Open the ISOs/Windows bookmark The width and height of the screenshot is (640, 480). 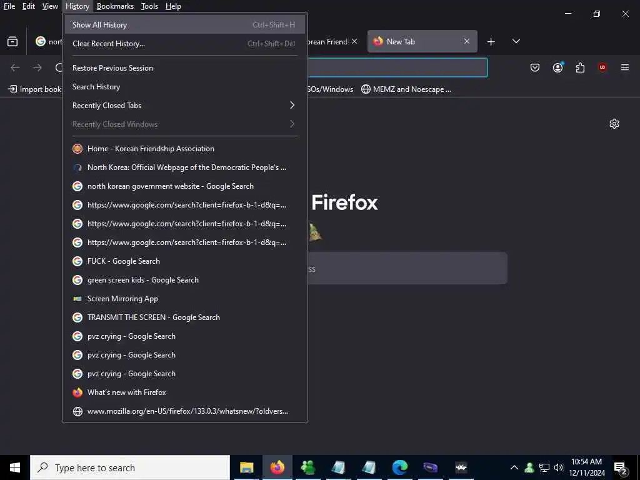(331, 89)
